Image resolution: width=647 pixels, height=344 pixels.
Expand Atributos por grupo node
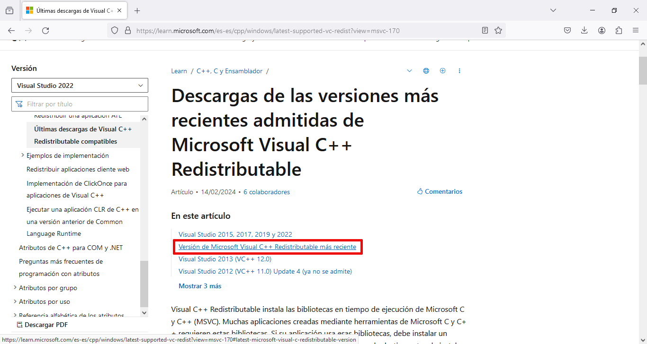tap(15, 287)
